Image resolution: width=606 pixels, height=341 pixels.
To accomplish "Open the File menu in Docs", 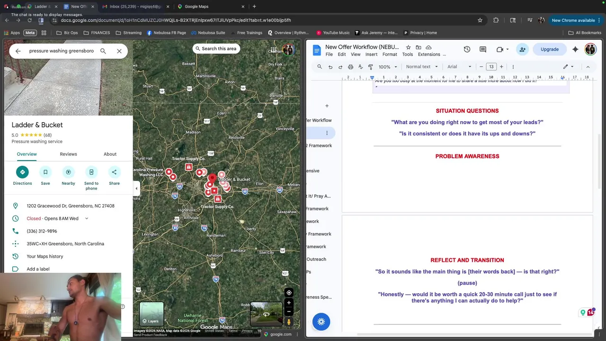I will (329, 54).
